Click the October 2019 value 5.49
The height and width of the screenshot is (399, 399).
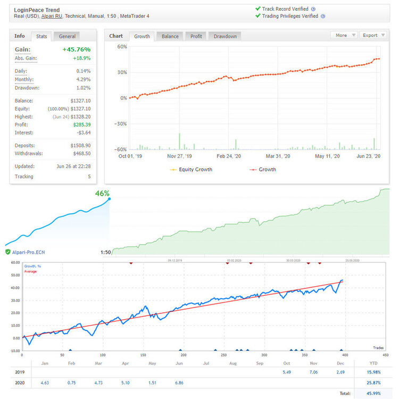pyautogui.click(x=287, y=372)
